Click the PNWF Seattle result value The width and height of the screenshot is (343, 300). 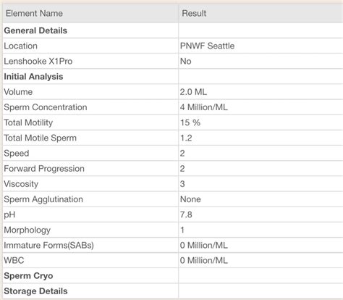pos(207,46)
